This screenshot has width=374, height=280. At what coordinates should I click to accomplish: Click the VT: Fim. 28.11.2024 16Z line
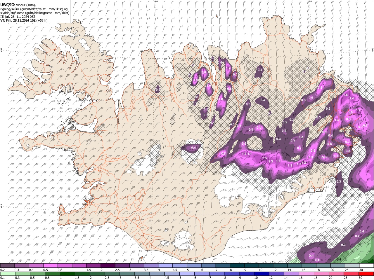24,20
